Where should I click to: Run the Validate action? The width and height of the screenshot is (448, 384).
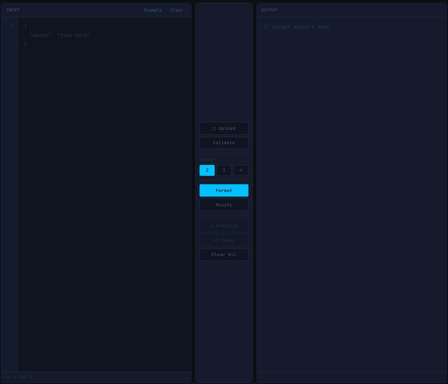coord(224,143)
